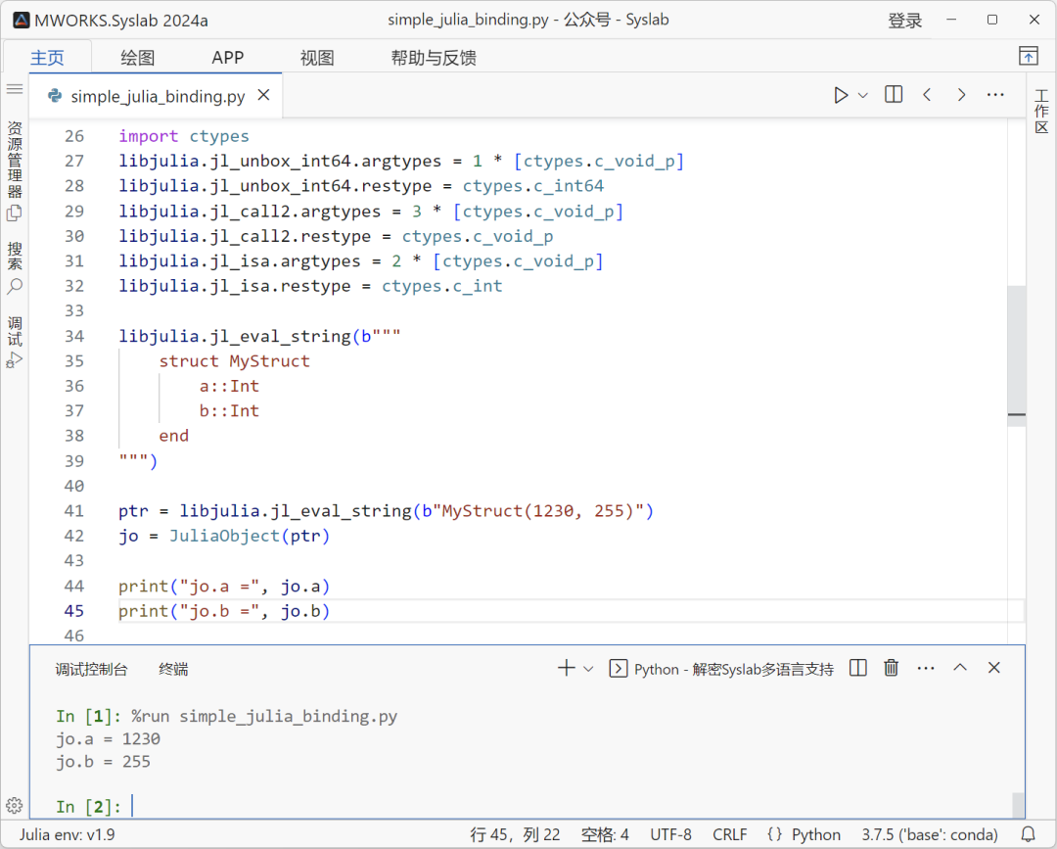Go forward with right arrow in editor toolbar
Viewport: 1057px width, 849px height.
(961, 95)
